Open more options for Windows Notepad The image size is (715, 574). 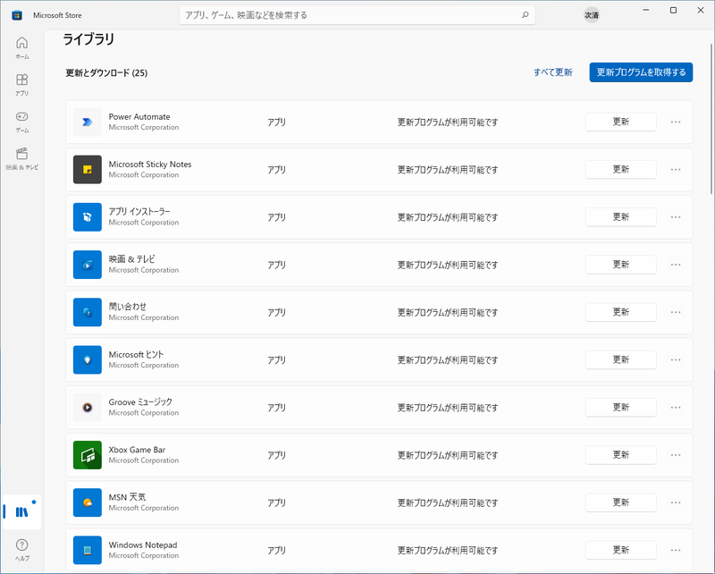point(676,550)
